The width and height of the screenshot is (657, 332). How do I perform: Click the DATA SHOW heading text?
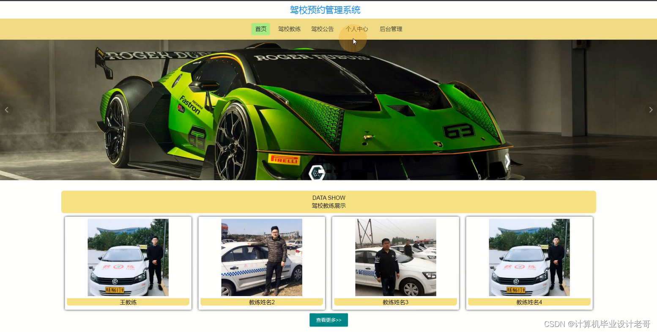[329, 198]
